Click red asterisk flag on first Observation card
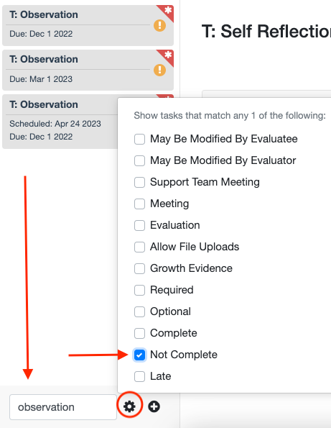Screen dimensions: 331x428 pos(167,12)
